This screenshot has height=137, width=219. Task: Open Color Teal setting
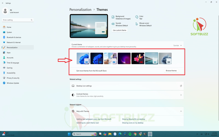(139, 18)
